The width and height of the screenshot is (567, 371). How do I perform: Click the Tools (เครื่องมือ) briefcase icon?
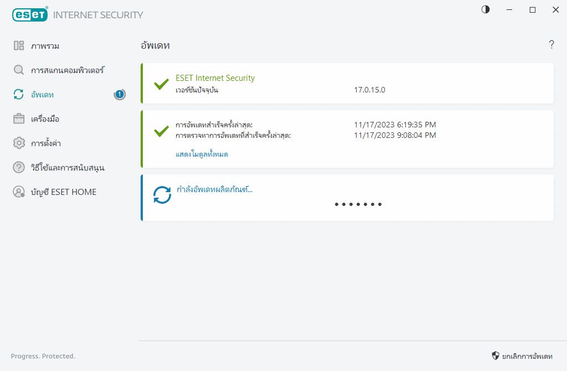19,119
